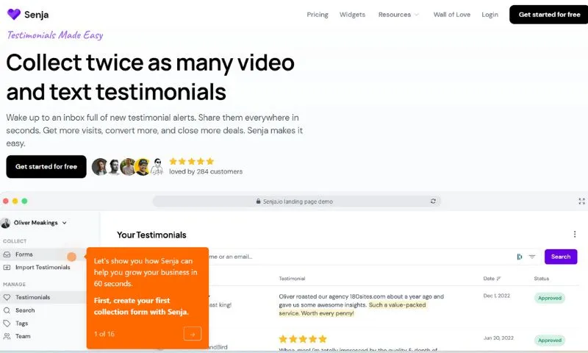Open Team in the sidebar
Image resolution: width=588 pixels, height=353 pixels.
pos(23,337)
